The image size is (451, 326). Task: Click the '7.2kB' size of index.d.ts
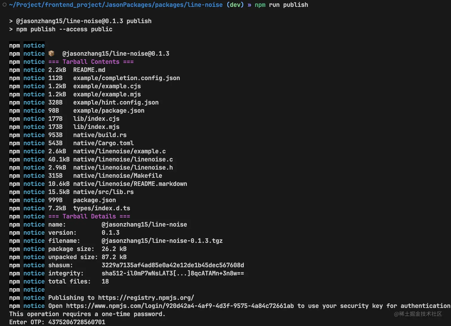tap(57, 208)
